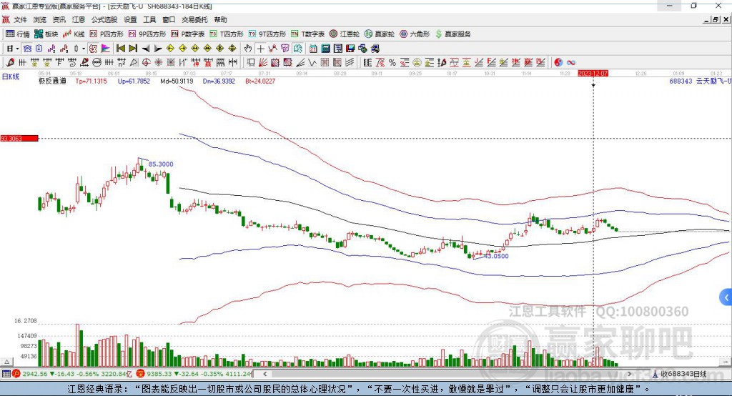732x396 pixels.
Task: Click the volume panel up triangle button
Action: [6, 362]
